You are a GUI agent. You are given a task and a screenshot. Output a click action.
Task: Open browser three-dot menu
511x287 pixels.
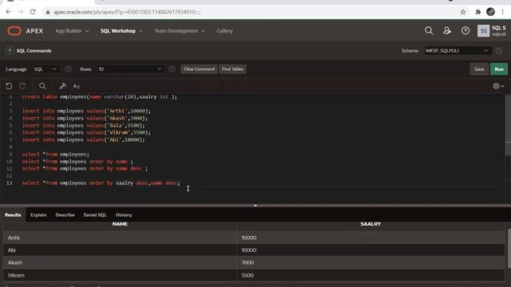pyautogui.click(x=502, y=12)
